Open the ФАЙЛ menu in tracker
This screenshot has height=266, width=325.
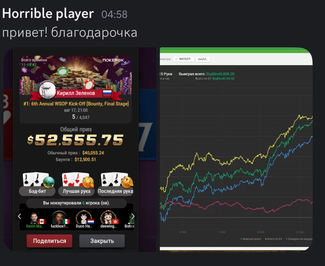coord(203,59)
